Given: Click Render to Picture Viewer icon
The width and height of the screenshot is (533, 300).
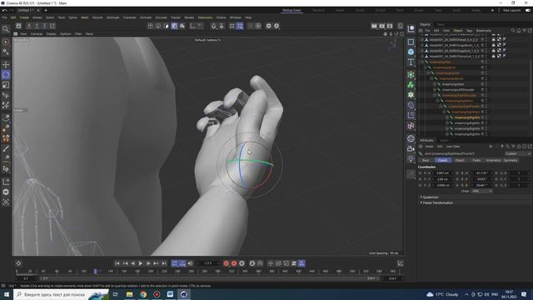Looking at the screenshot, I should [x=382, y=26].
